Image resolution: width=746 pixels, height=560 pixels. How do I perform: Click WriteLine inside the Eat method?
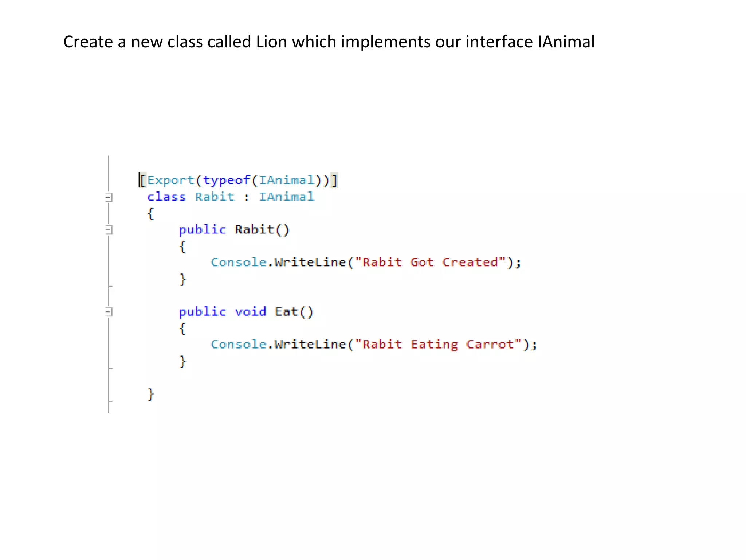(310, 345)
